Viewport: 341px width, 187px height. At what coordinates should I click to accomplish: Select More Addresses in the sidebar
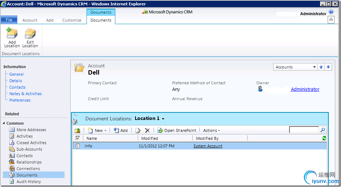pos(31,130)
